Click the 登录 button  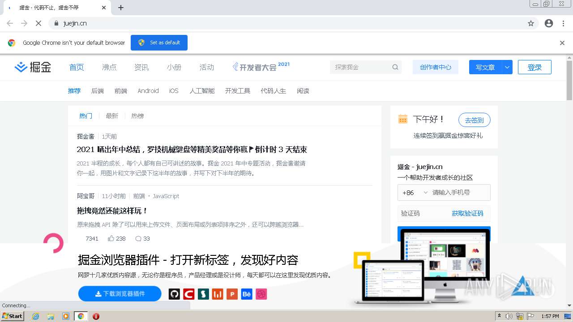[535, 67]
